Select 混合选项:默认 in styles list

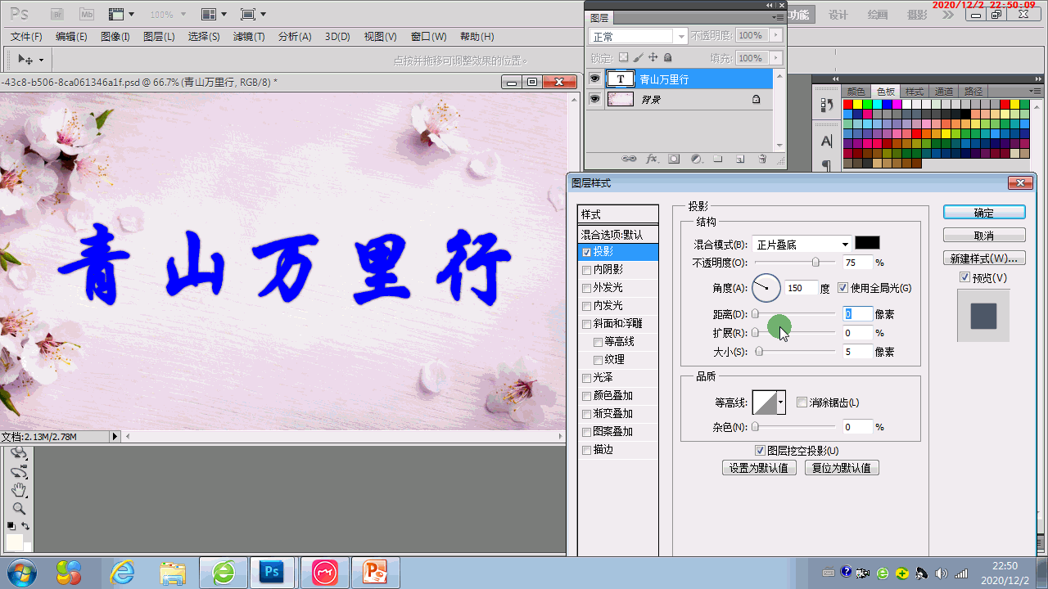pyautogui.click(x=618, y=234)
